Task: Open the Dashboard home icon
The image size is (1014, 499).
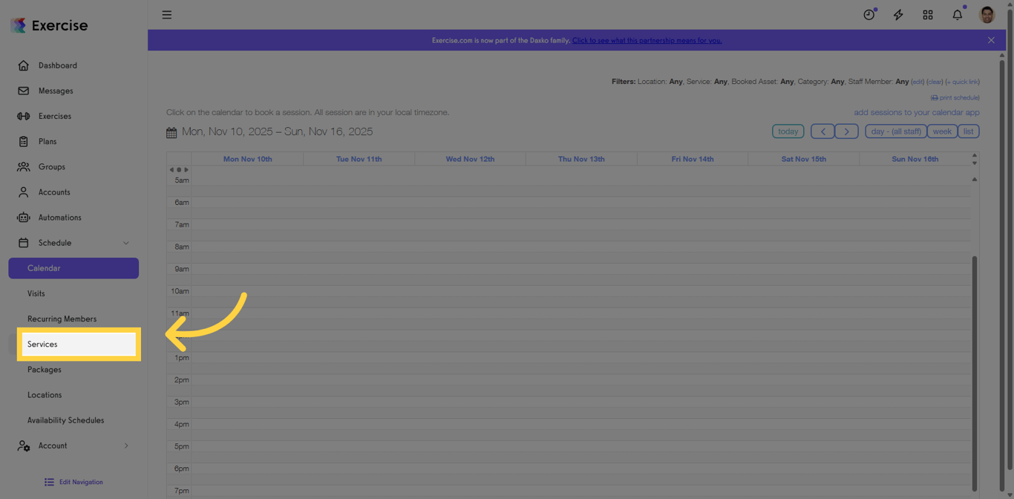Action: click(23, 65)
